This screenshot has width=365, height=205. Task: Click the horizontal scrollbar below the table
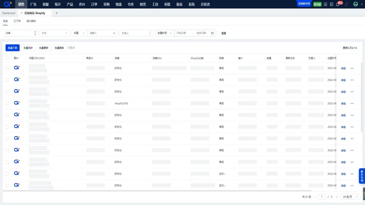tap(157, 191)
